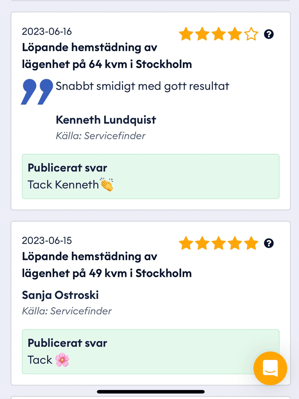The image size is (299, 399).
Task: Open review title for 64 kvm apartment
Action: [x=107, y=56]
